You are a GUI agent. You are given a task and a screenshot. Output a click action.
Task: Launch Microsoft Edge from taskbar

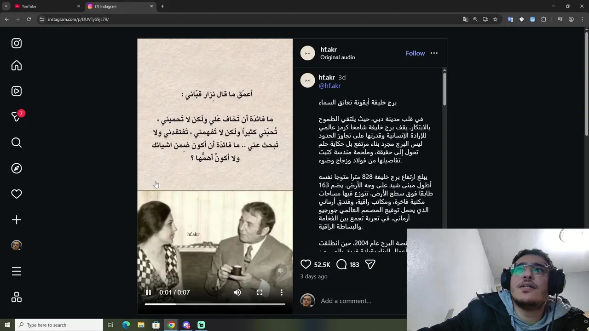[x=126, y=325]
